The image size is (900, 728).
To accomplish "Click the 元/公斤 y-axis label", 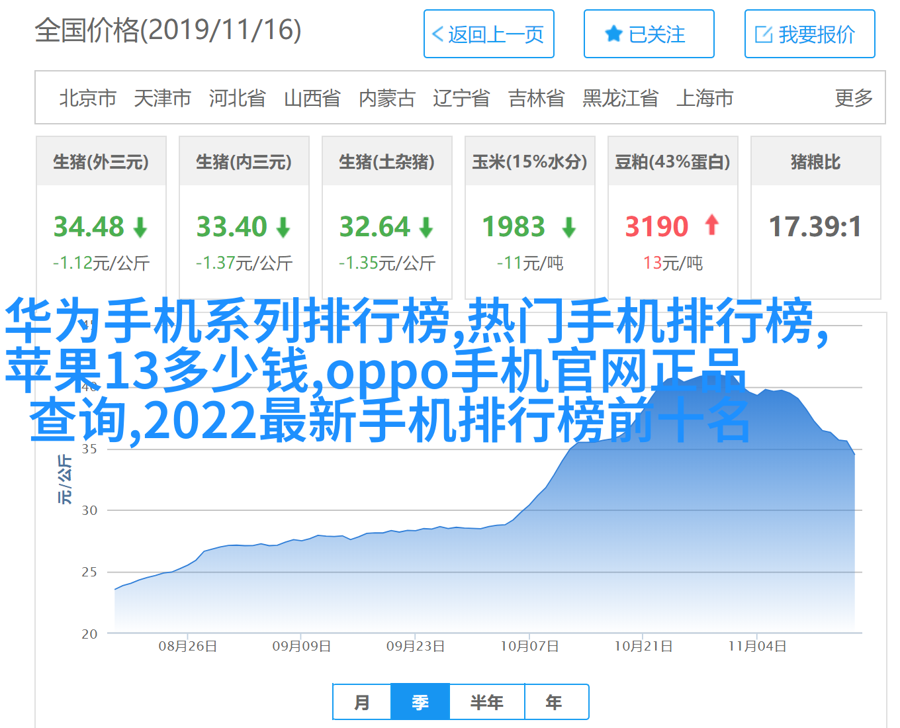I will coord(65,479).
